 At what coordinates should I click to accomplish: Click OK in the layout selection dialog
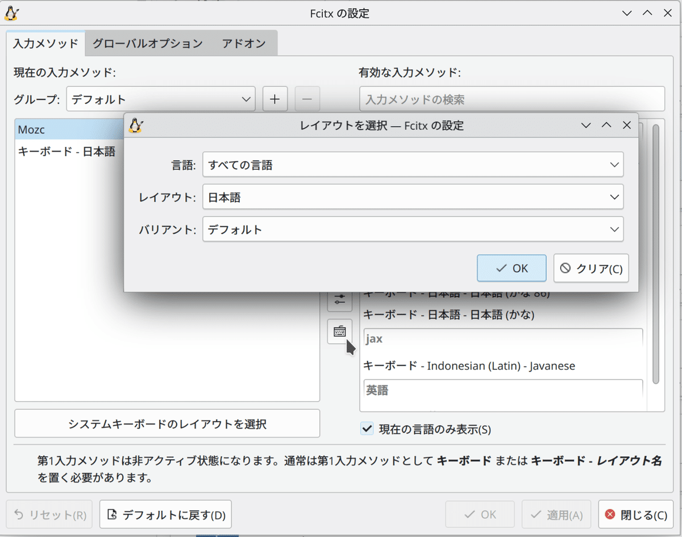512,268
